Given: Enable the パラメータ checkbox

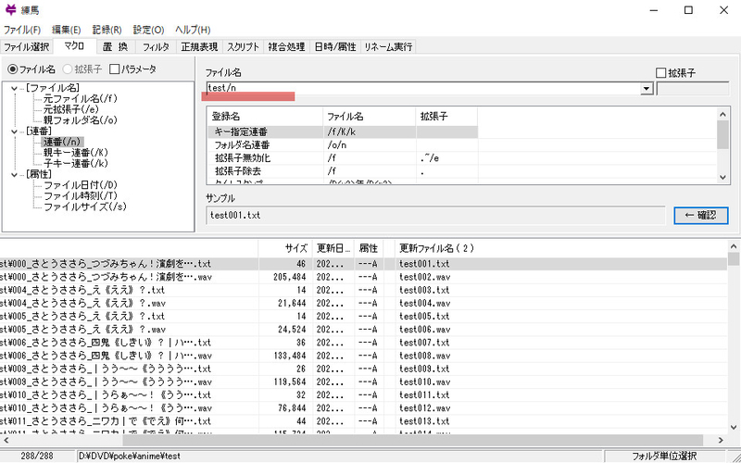Looking at the screenshot, I should point(132,69).
